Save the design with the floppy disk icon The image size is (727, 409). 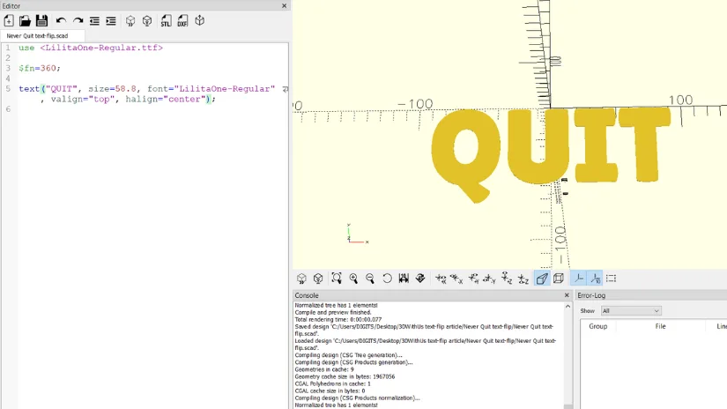click(x=41, y=21)
